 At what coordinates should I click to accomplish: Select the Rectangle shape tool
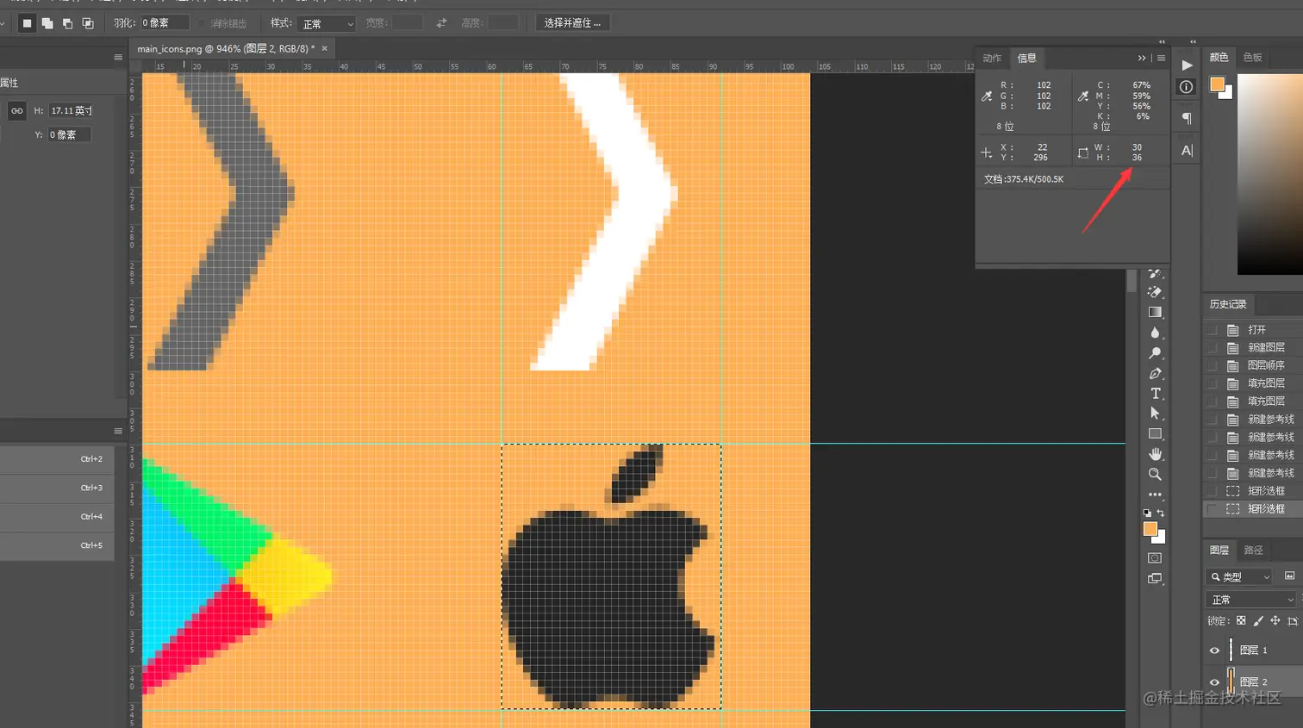click(1155, 434)
